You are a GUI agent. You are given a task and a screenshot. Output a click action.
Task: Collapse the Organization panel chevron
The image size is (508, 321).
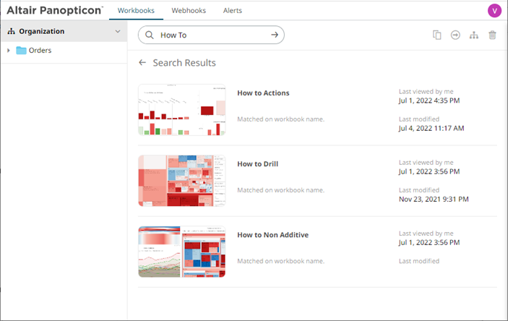(x=118, y=32)
